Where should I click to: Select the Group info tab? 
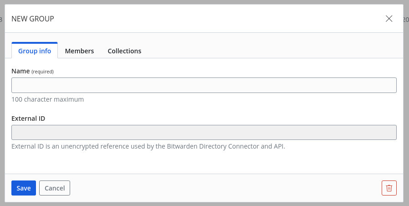tap(35, 51)
